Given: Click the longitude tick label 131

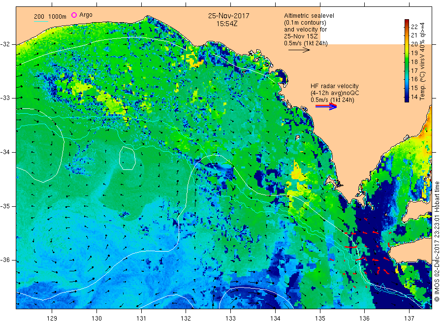Looking at the screenshot, I should [x=141, y=319].
